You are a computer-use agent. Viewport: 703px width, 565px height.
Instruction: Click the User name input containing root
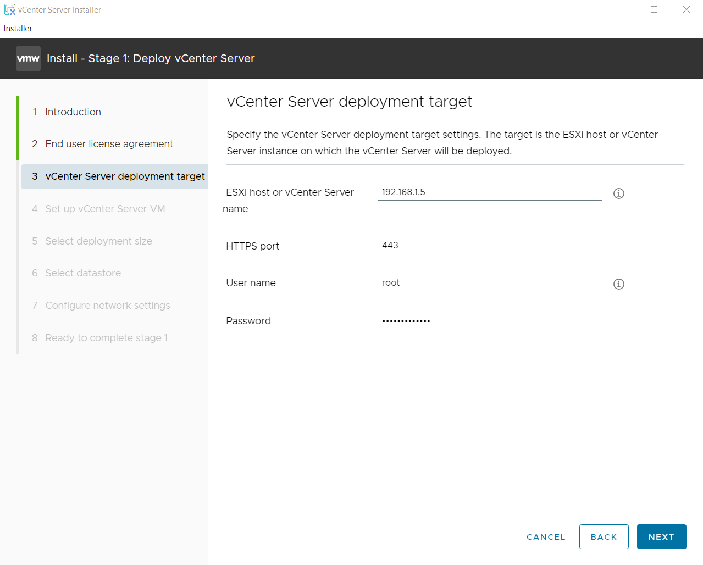tap(489, 283)
